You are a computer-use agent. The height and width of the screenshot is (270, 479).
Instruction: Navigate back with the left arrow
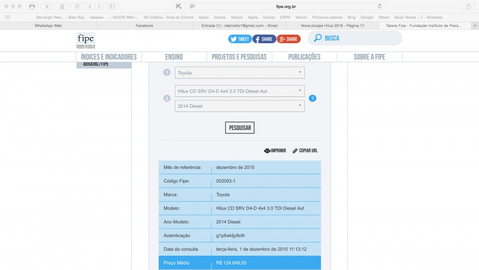click(90, 6)
